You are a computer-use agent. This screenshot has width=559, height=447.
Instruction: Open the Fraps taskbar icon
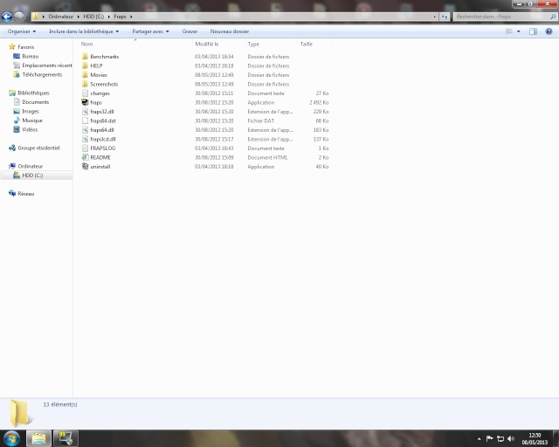[x=66, y=438]
